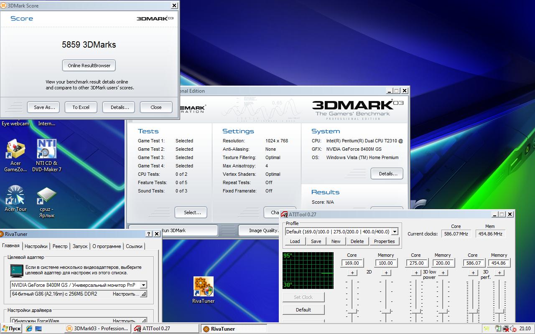Open the RivaTuner desktop shortcut icon
This screenshot has height=334, width=535.
click(204, 290)
